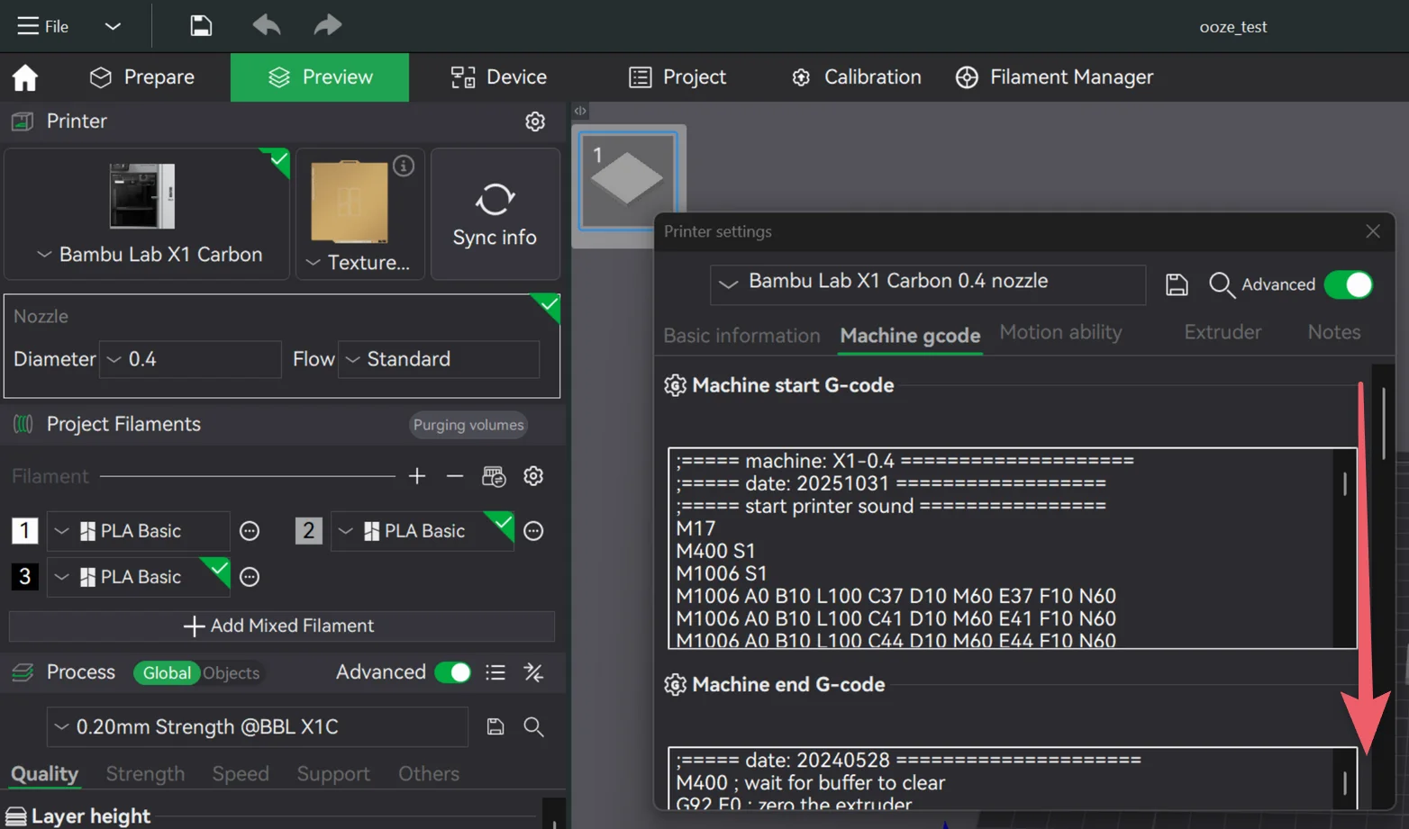This screenshot has width=1409, height=829.
Task: Open the options menu for filament 1
Action: (x=250, y=531)
